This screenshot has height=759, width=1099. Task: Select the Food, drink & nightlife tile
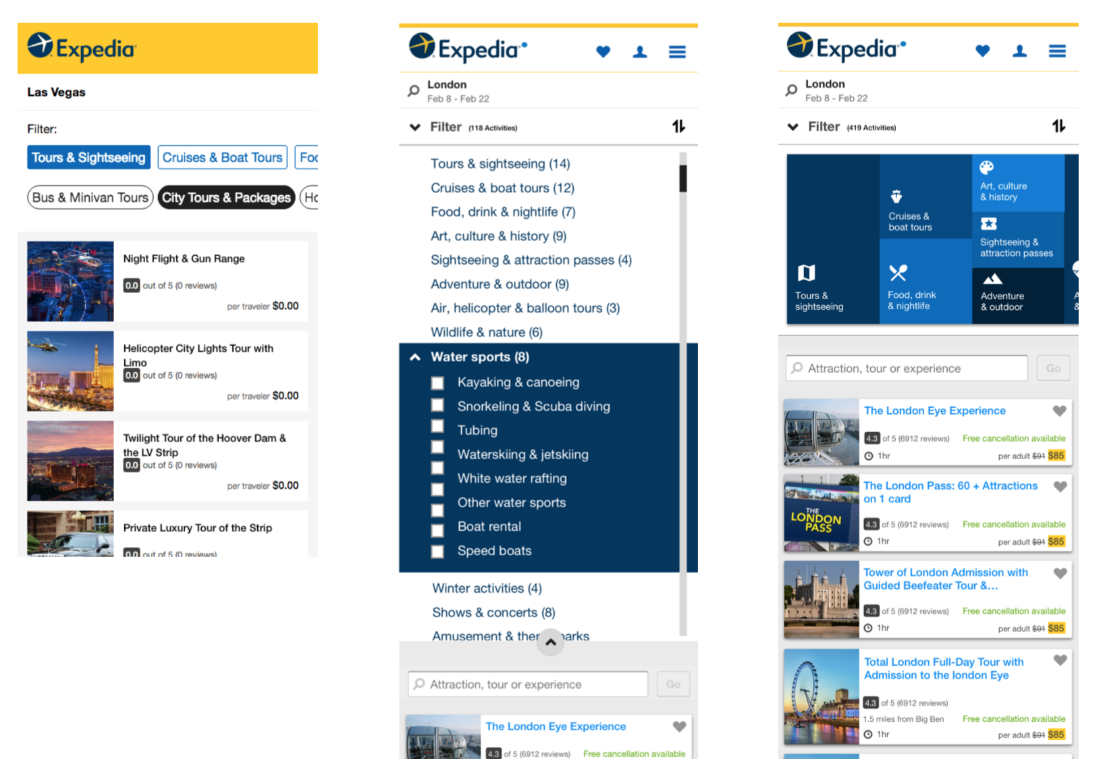[x=926, y=282]
